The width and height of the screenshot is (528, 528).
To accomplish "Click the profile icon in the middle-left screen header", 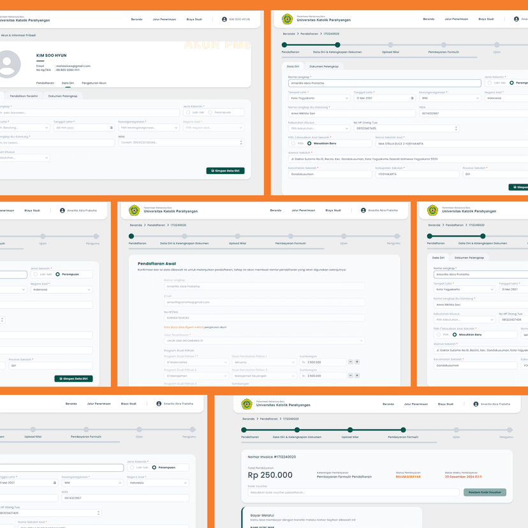I will (x=62, y=210).
